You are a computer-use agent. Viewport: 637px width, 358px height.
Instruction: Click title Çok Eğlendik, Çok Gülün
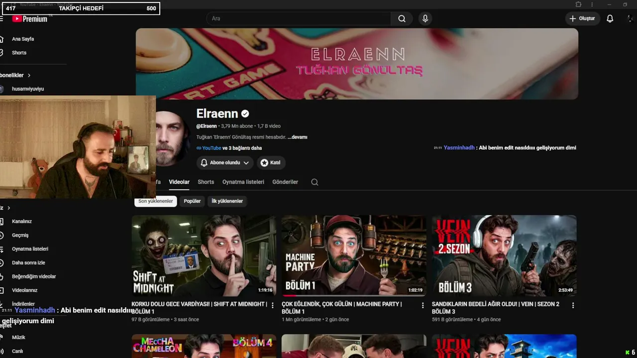click(342, 308)
